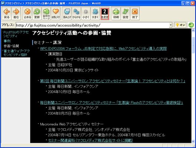Click 先進ユーザーが語る組織的な取り組み line
The image size is (196, 148).
[121, 60]
